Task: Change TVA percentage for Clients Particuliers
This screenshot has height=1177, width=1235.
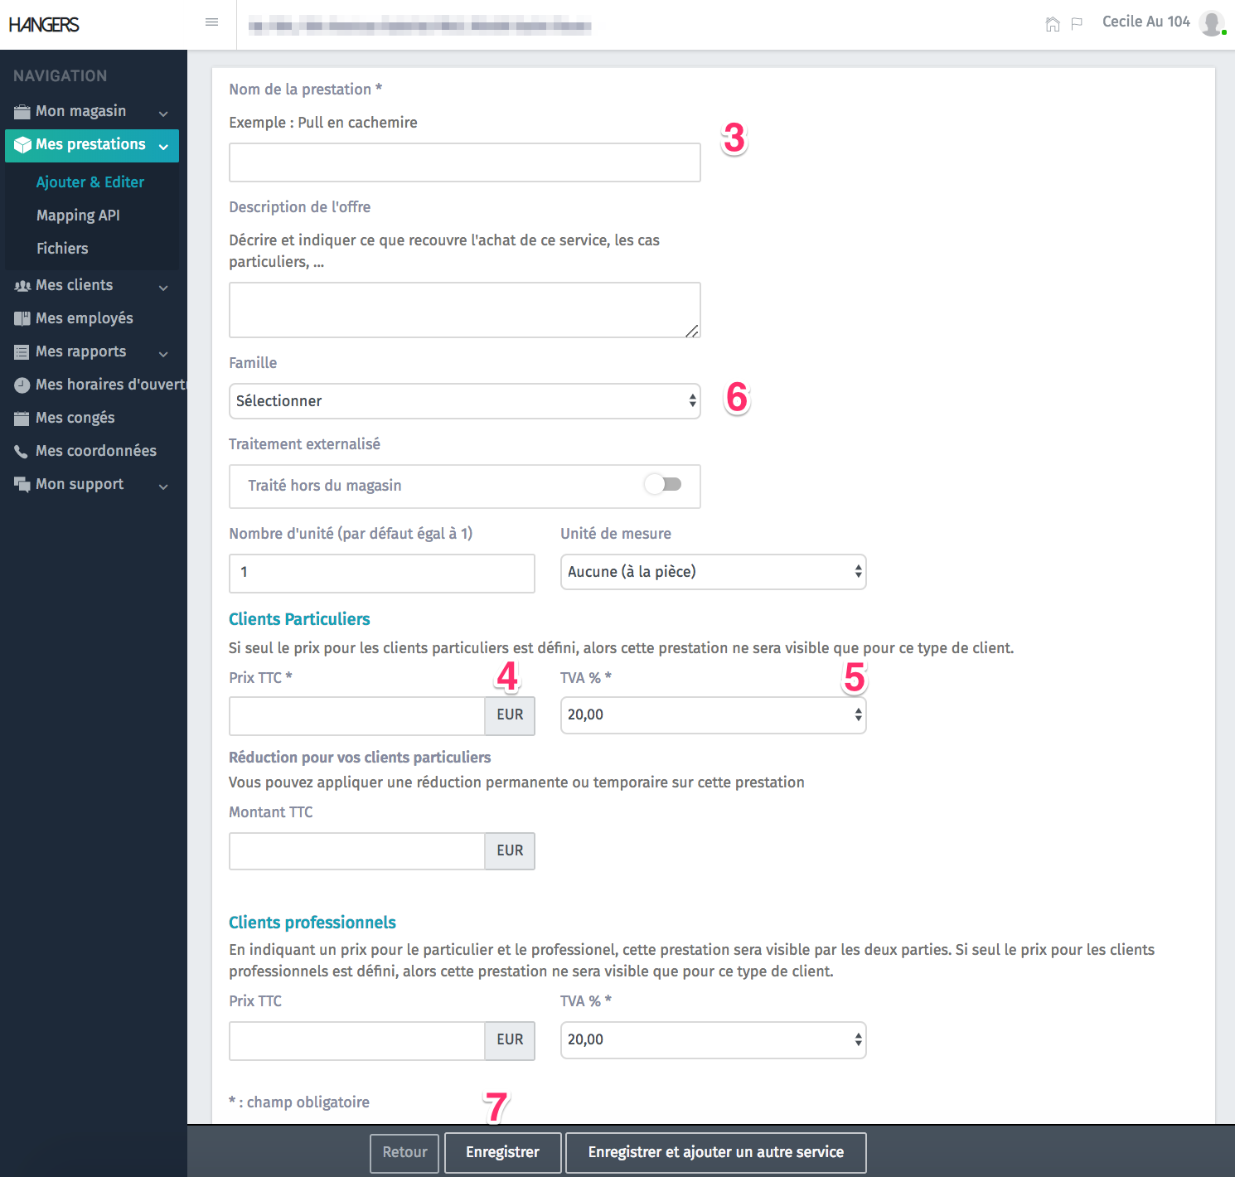Action: pos(712,714)
